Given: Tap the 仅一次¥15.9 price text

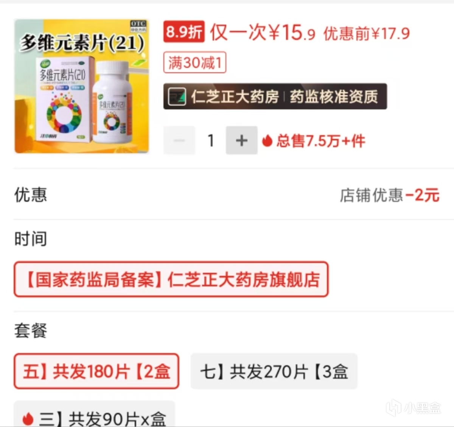Looking at the screenshot, I should click(263, 32).
